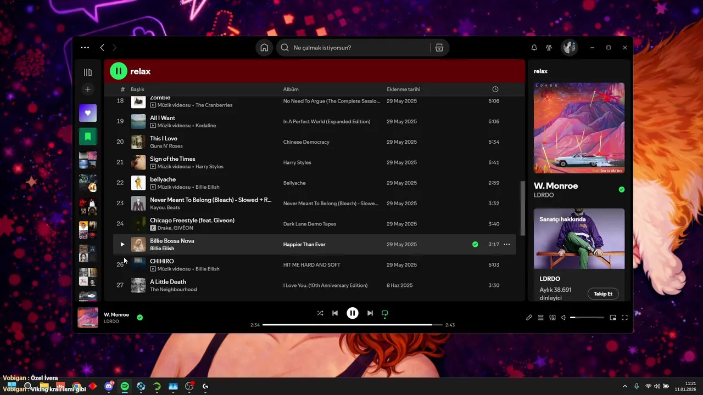Screen dimensions: 703x395
Task: Select the CHIHIRO track title
Action: click(x=162, y=261)
